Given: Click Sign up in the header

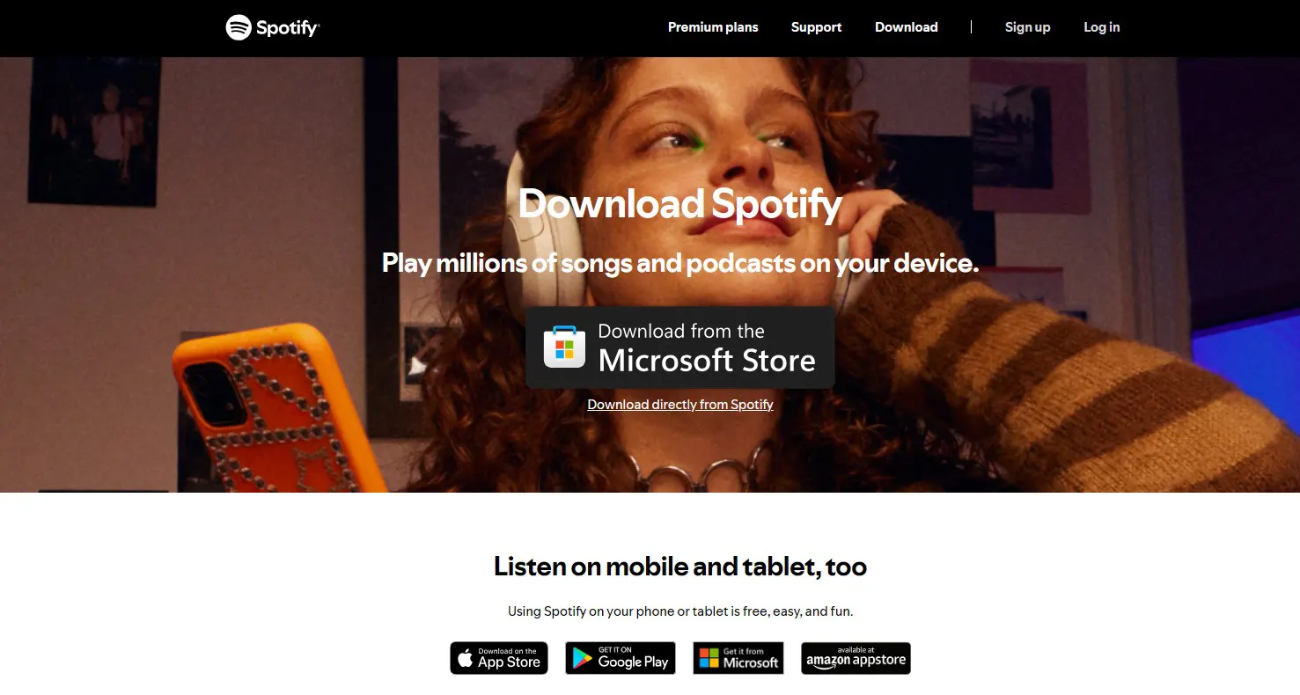Looking at the screenshot, I should coord(1027,27).
